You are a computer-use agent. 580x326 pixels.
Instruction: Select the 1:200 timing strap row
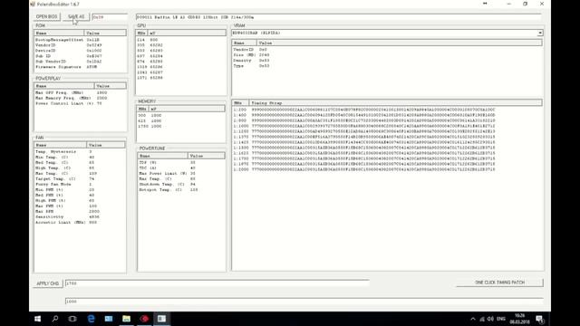point(387,110)
